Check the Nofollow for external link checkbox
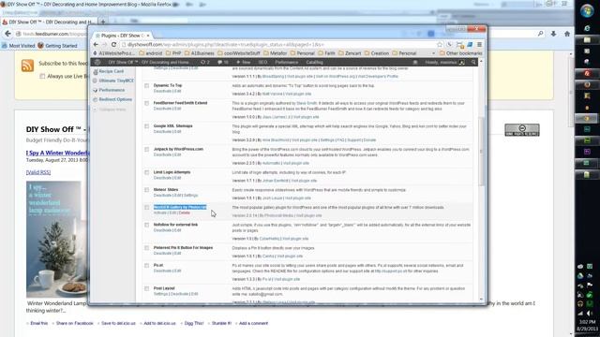 [x=146, y=225]
